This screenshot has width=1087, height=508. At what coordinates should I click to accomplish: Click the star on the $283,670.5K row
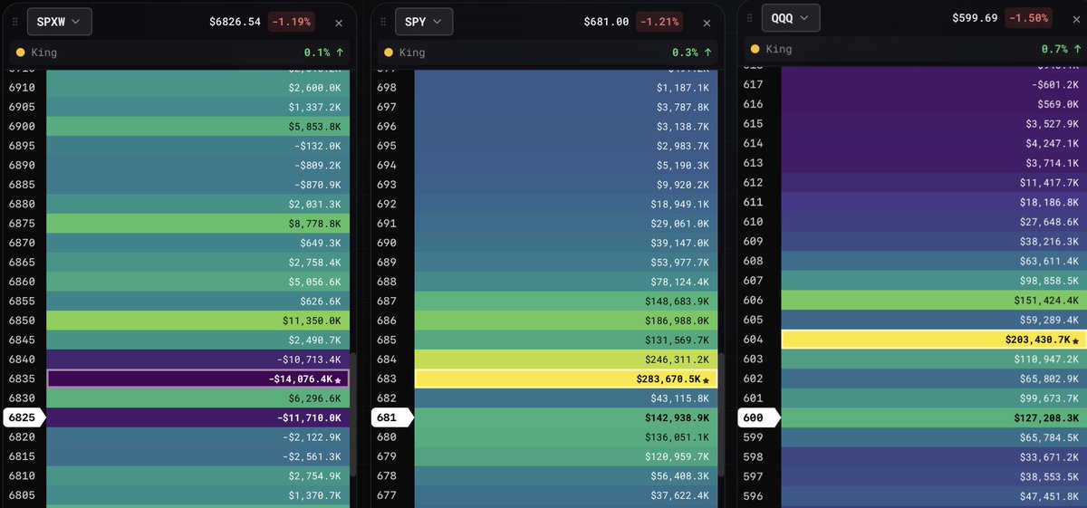(706, 379)
